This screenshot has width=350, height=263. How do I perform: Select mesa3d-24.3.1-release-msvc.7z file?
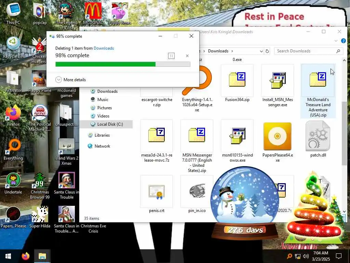[157, 141]
